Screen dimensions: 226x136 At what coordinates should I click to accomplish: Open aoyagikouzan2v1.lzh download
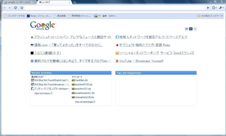85,93
